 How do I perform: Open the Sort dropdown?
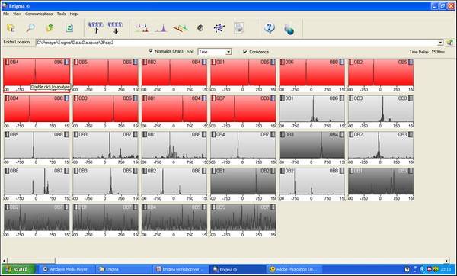pos(215,52)
